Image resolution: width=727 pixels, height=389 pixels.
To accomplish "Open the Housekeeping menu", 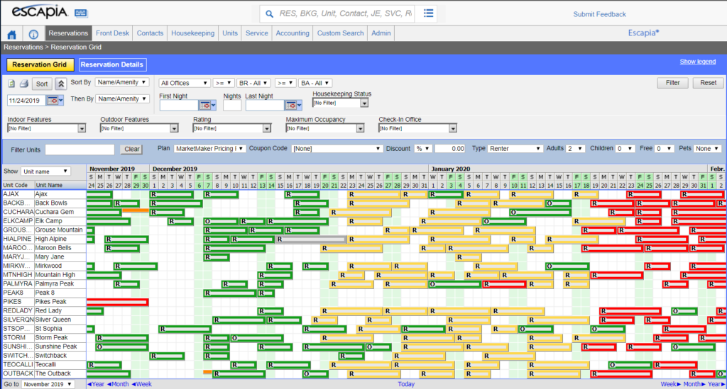I will click(193, 33).
